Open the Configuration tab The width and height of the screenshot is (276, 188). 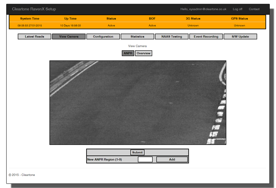[103, 37]
